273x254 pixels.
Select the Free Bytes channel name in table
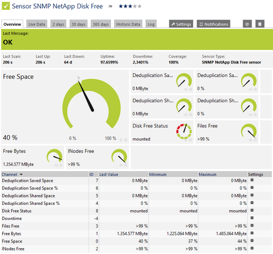pos(11,234)
